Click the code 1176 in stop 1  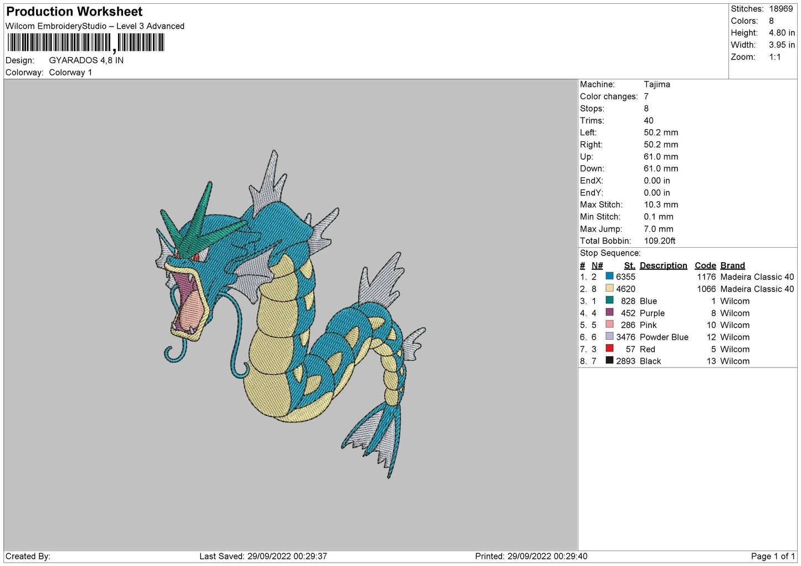tap(706, 277)
